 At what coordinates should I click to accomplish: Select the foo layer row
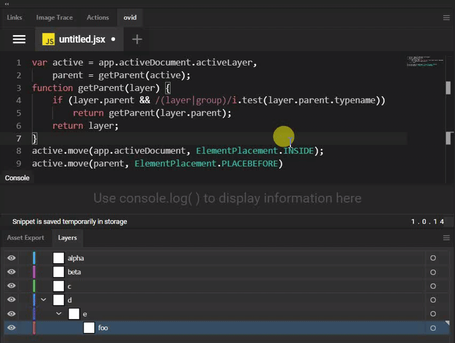click(x=226, y=328)
